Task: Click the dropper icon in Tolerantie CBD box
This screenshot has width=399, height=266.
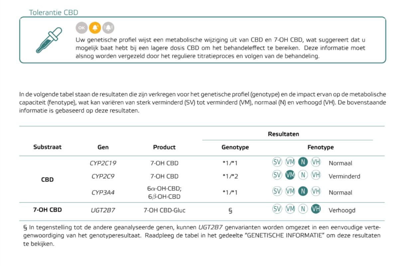Action: (x=49, y=40)
